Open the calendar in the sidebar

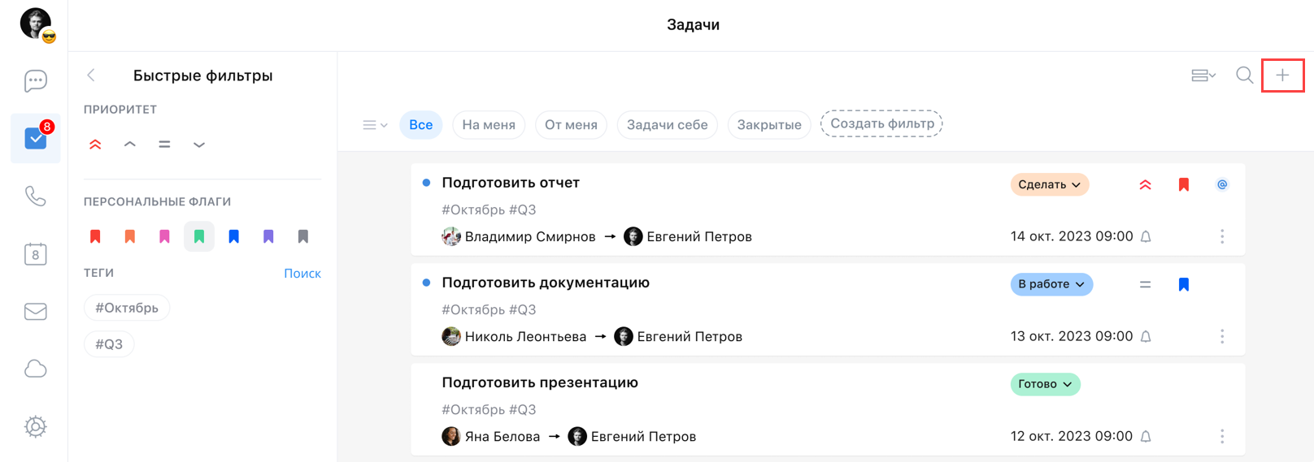(x=35, y=254)
